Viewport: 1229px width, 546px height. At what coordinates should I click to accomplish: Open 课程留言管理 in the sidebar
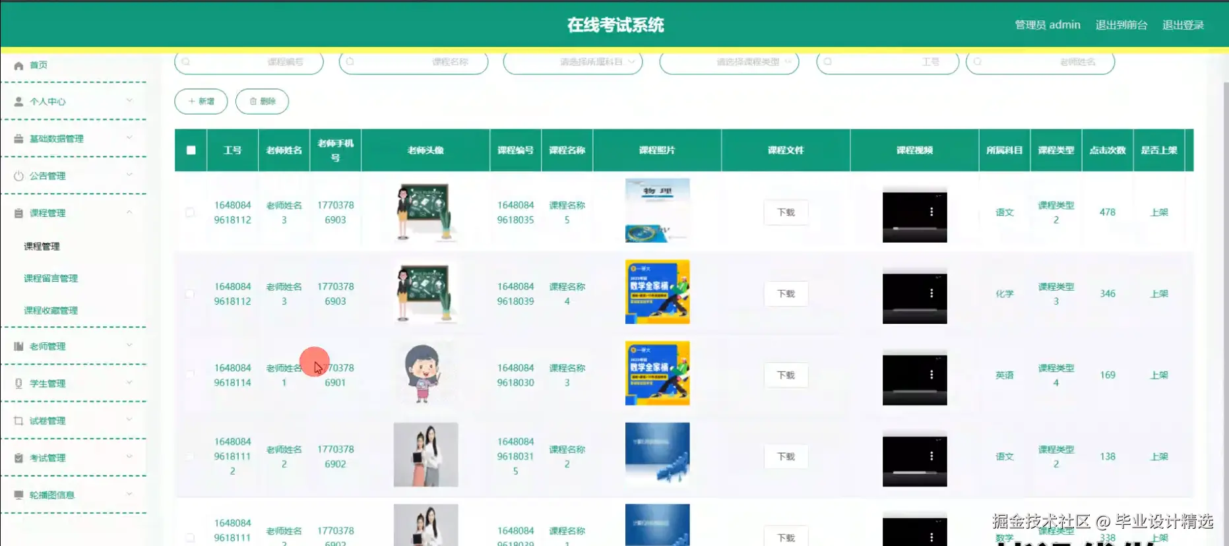point(51,278)
